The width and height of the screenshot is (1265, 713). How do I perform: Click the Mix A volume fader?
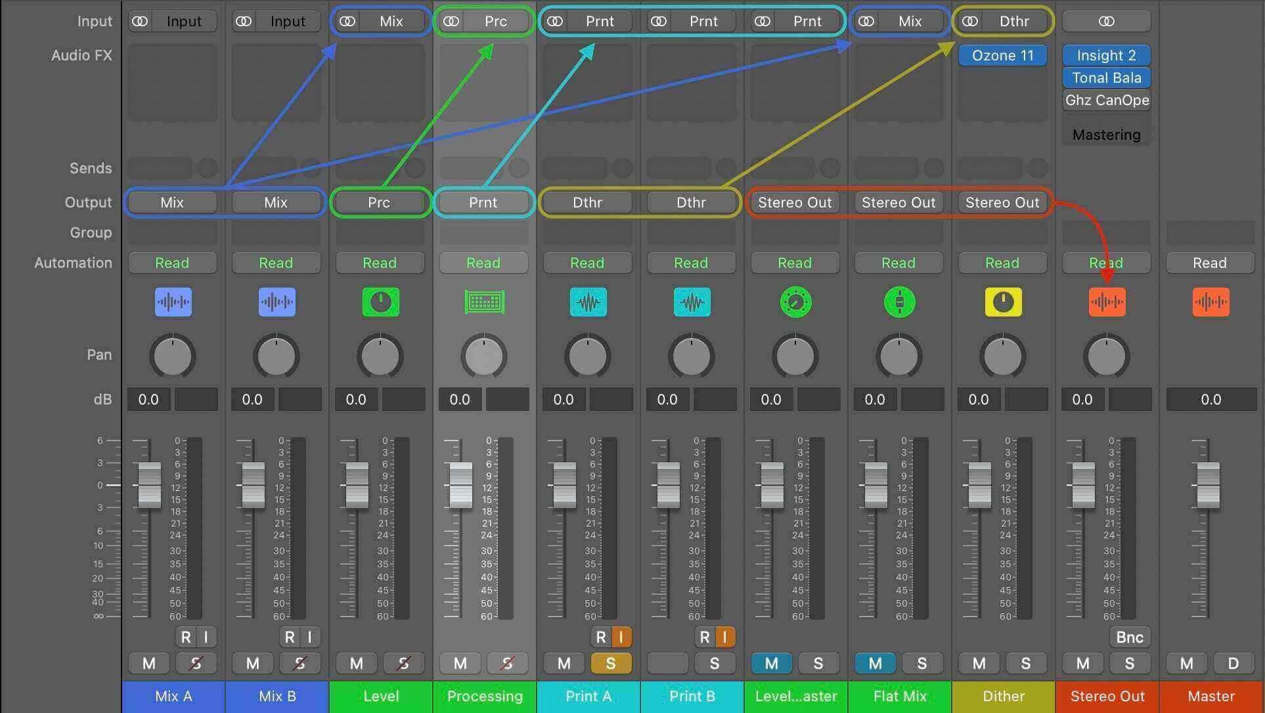click(150, 485)
